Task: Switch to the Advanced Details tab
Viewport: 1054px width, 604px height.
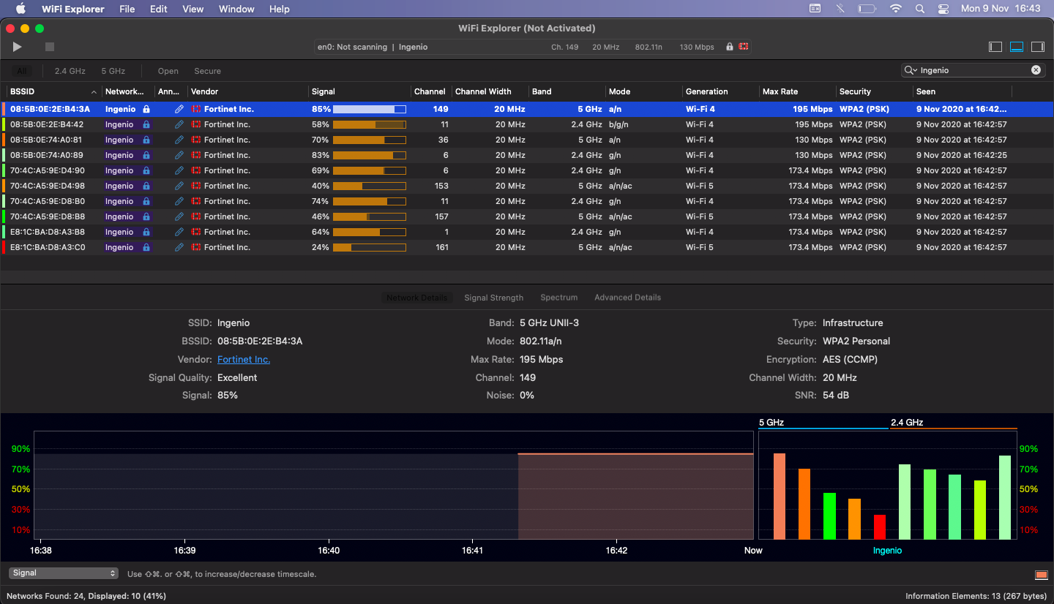Action: point(627,298)
